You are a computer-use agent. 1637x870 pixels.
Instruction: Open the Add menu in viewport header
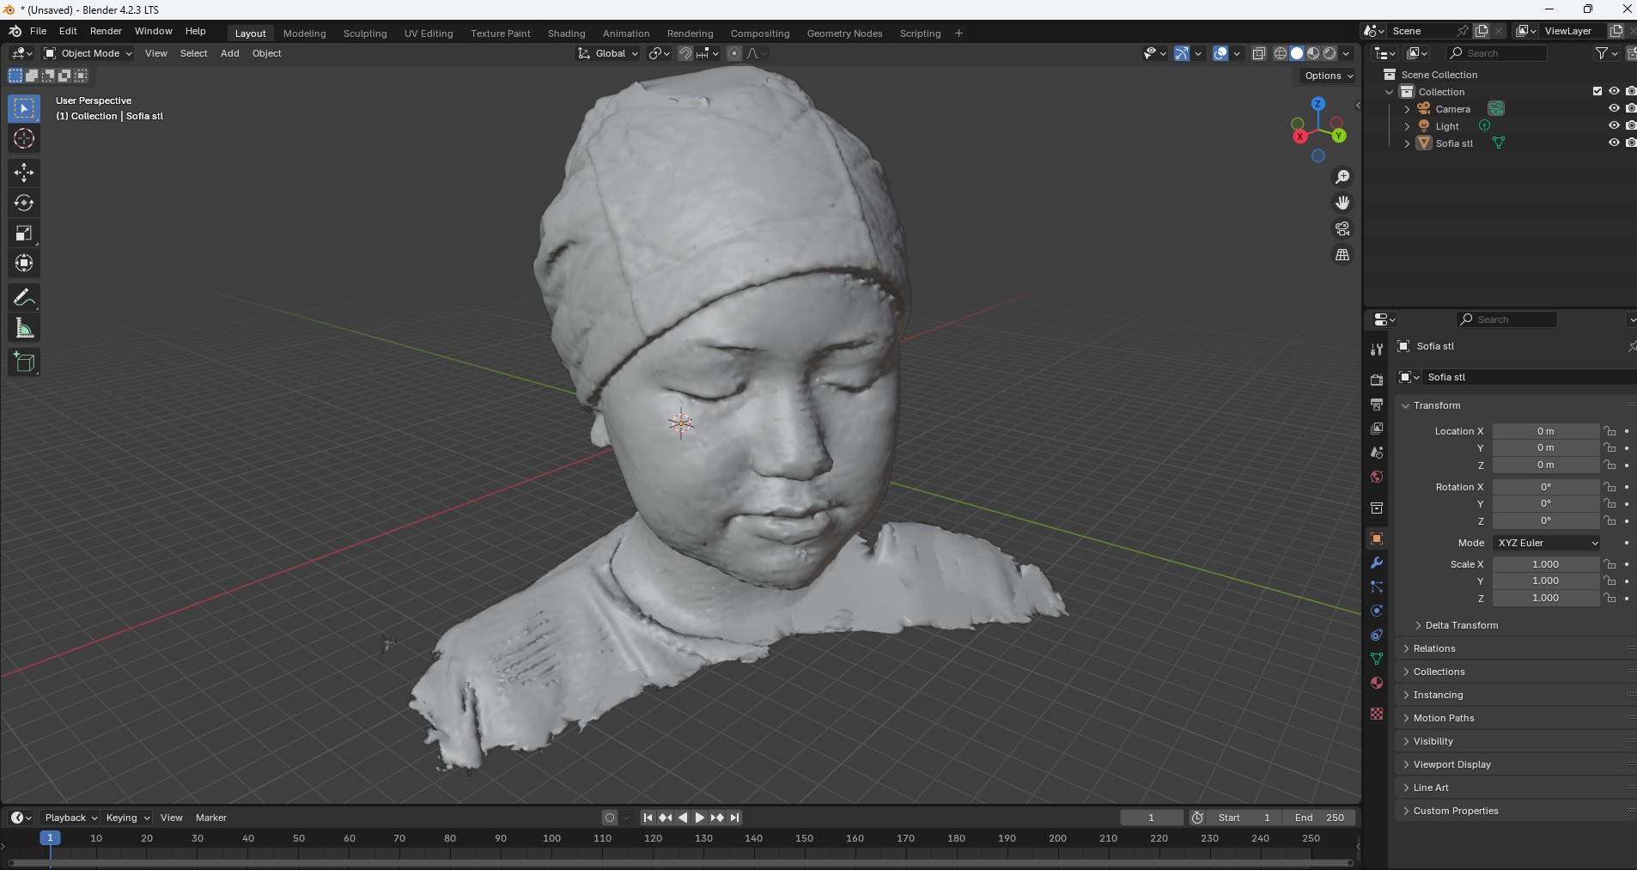click(x=229, y=53)
